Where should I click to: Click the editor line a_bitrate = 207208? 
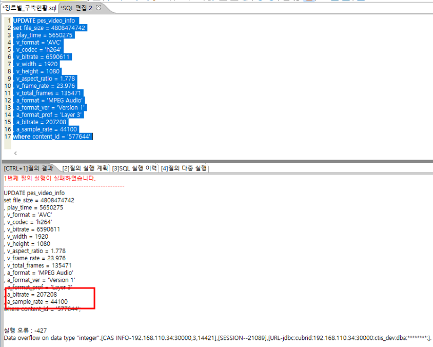pyautogui.click(x=41, y=122)
